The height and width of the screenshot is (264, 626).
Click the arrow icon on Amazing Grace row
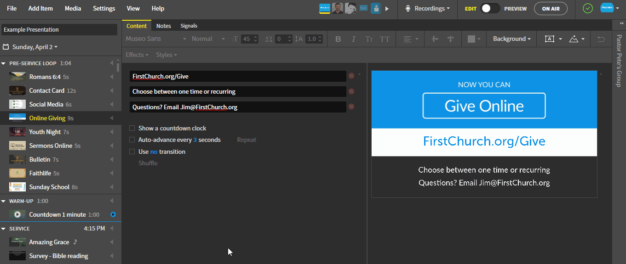112,242
